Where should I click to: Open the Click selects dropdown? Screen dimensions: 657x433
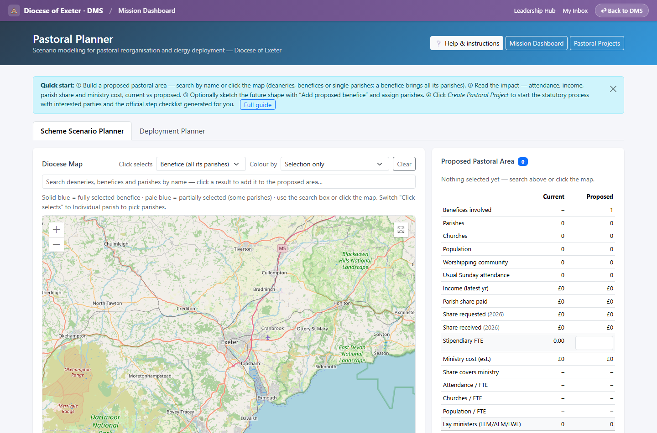[201, 164]
